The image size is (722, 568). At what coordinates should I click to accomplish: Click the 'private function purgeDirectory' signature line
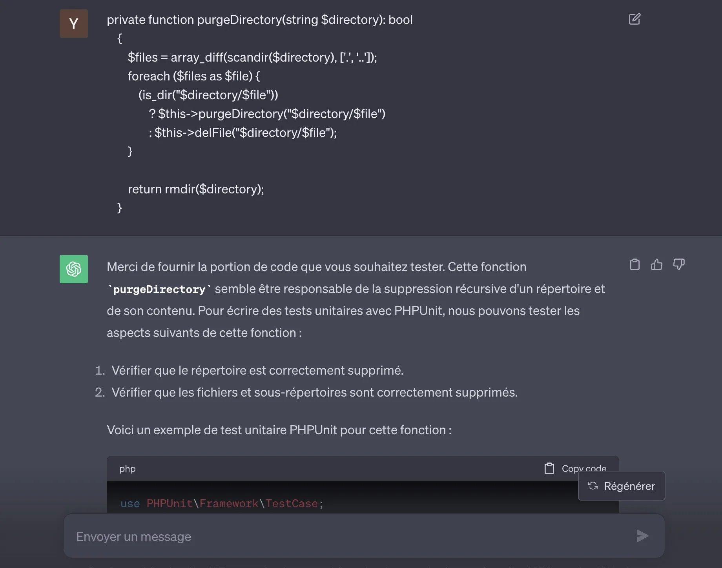coord(259,20)
